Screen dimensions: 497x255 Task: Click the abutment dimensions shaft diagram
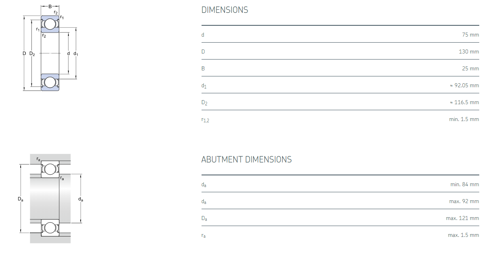[x=50, y=198]
